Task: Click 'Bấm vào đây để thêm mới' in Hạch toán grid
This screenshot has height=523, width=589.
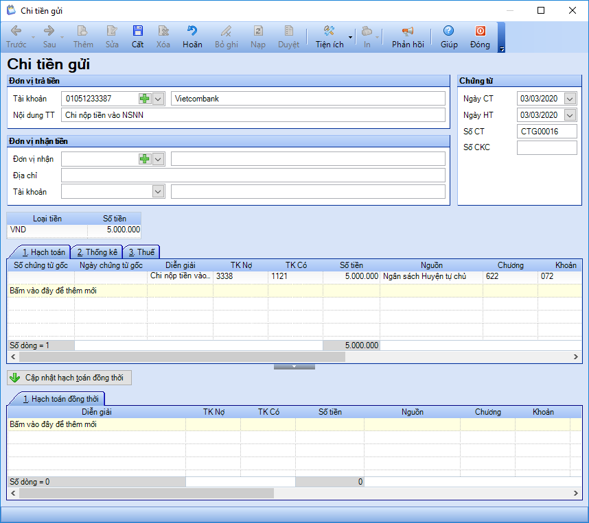Action: (x=54, y=291)
